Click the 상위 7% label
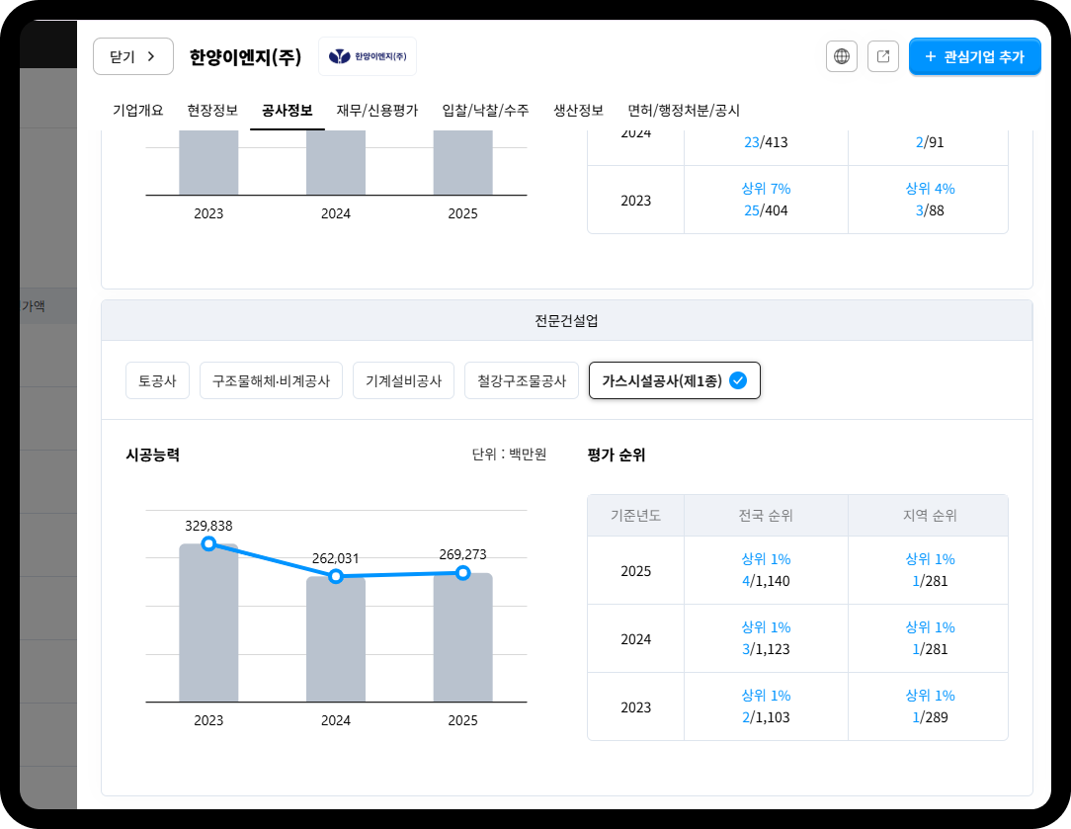This screenshot has height=829, width=1071. (x=766, y=189)
